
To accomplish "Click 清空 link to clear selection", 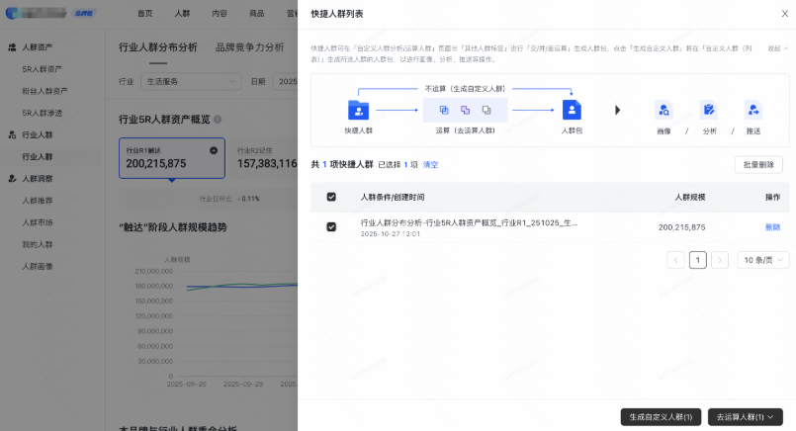I will [x=430, y=164].
